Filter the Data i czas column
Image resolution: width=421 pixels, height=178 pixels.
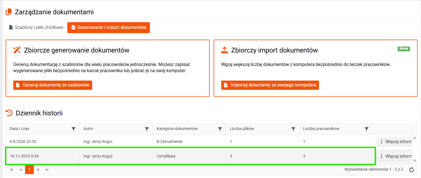pos(74,129)
